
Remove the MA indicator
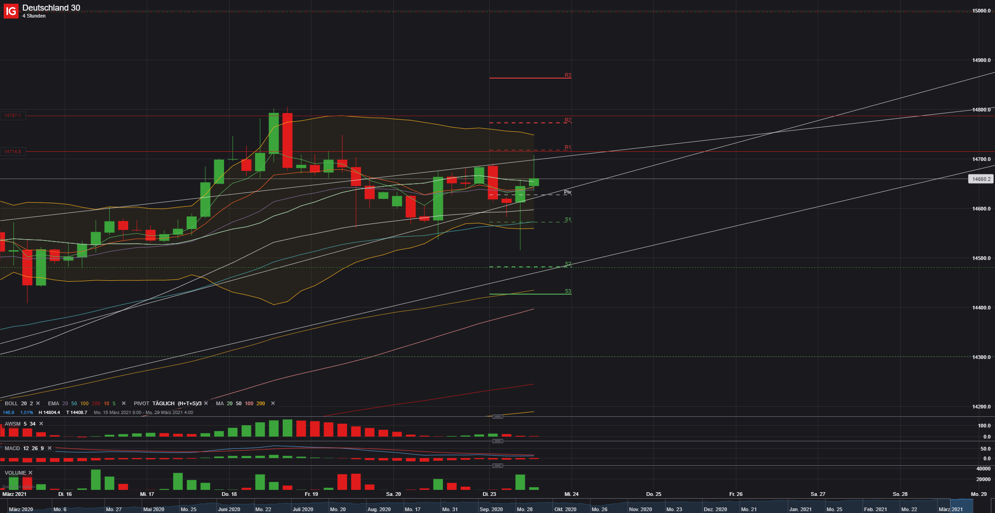pyautogui.click(x=273, y=403)
